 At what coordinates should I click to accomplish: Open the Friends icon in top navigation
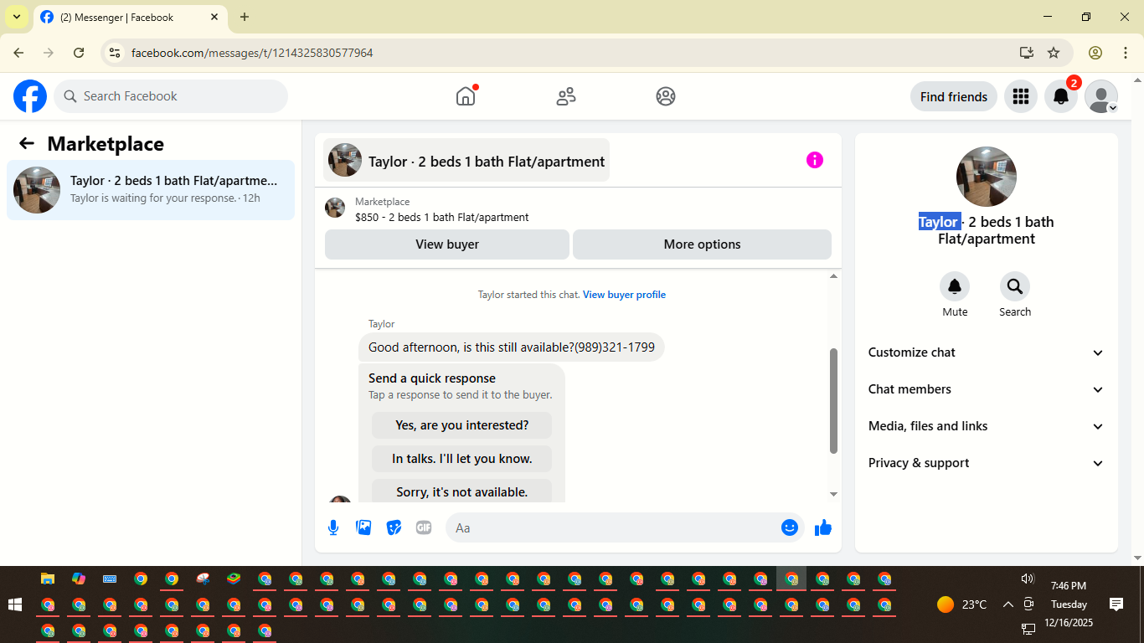(566, 96)
